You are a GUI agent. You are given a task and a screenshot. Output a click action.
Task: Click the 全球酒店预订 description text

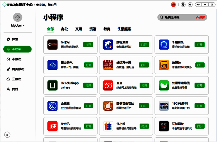(x=124, y=47)
